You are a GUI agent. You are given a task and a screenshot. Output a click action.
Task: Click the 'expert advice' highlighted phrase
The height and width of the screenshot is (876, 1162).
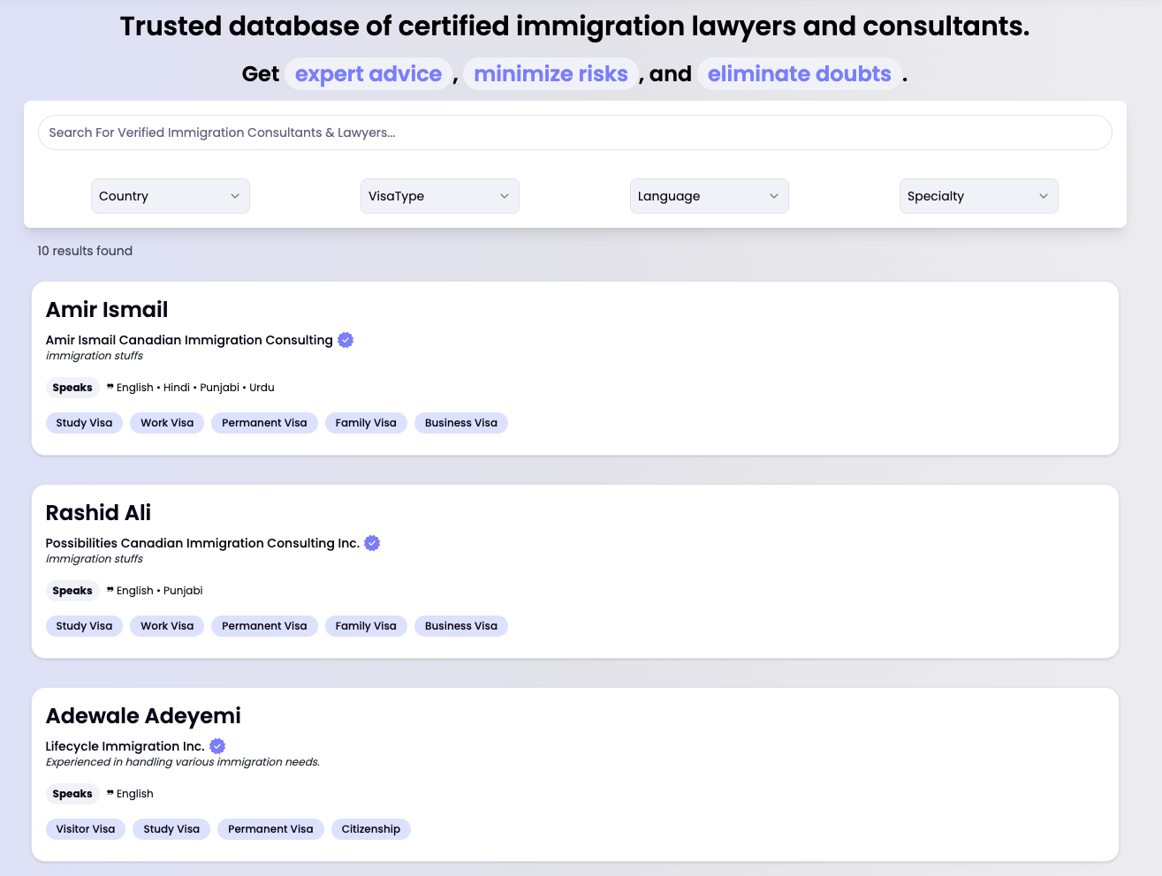368,74
